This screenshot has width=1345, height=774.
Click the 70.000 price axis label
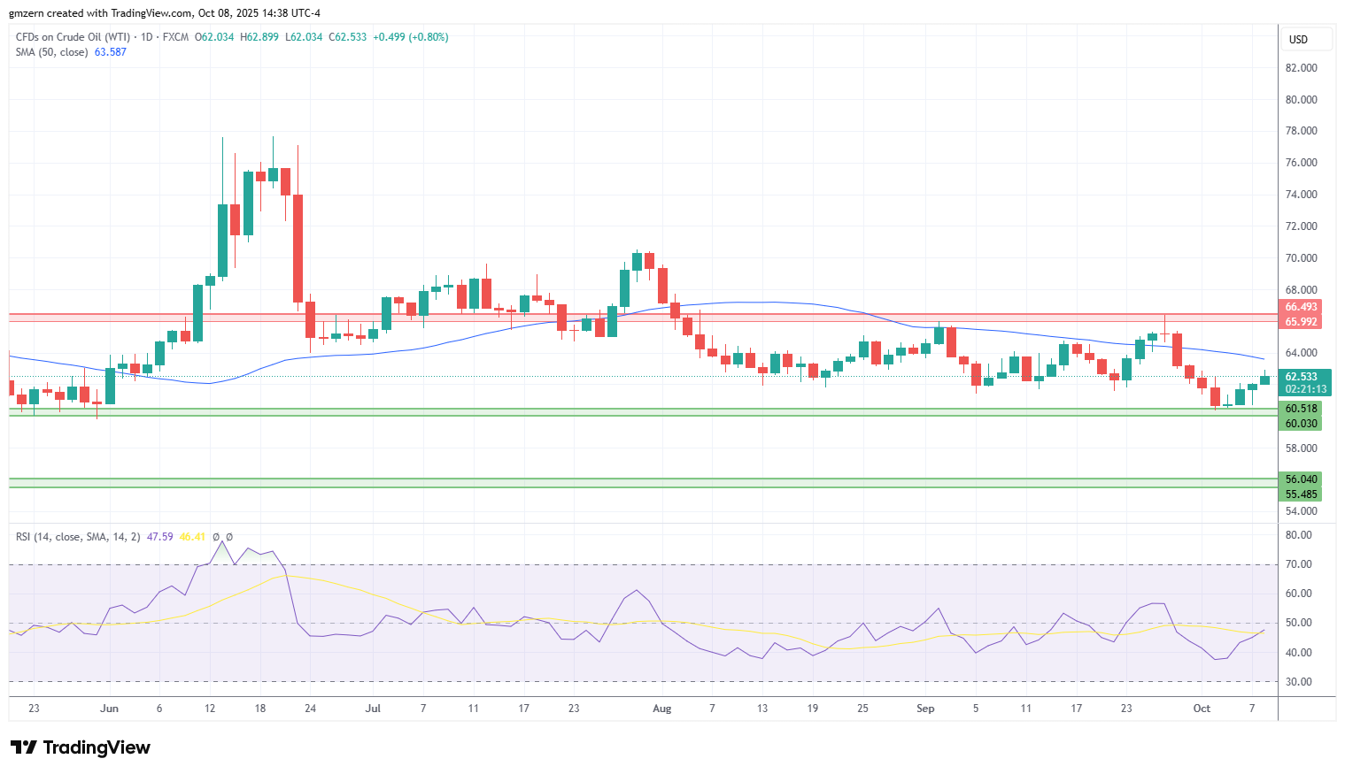(1301, 258)
